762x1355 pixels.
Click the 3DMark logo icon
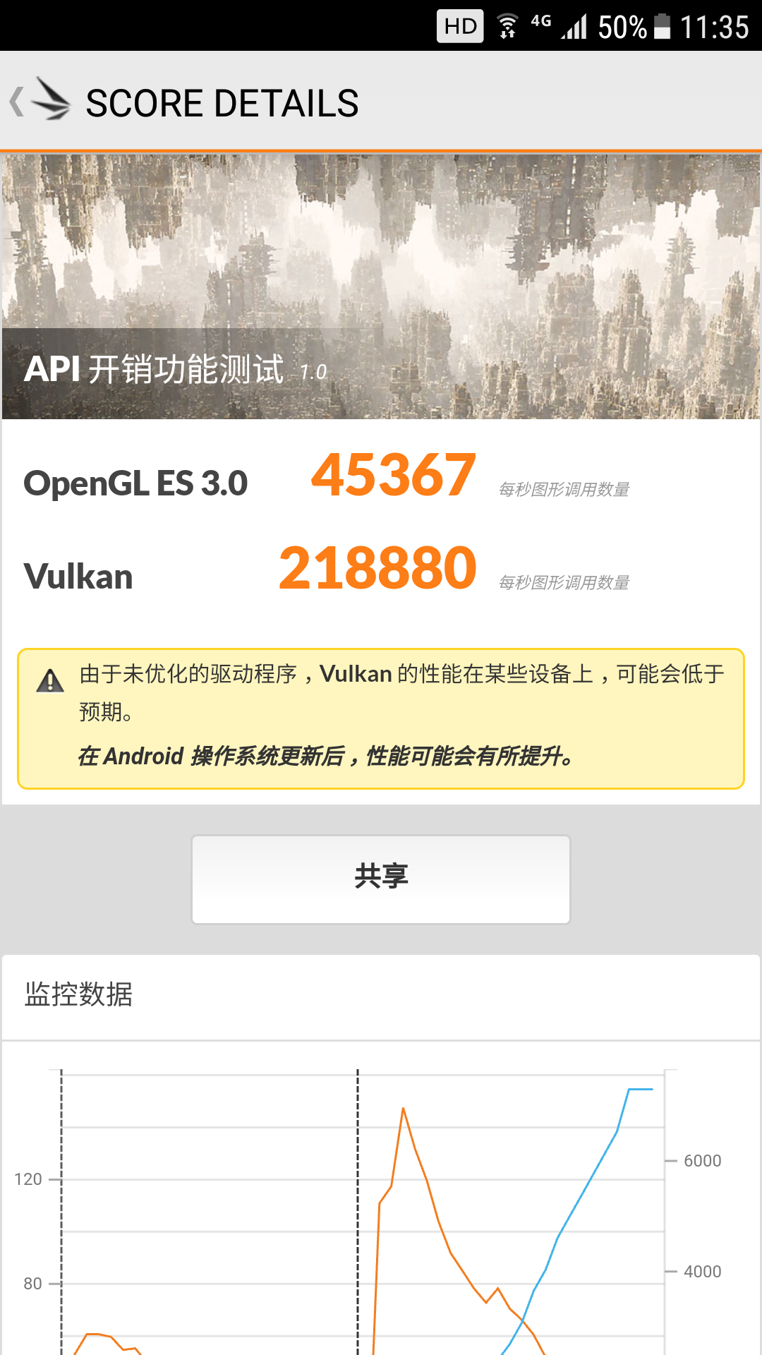pos(52,99)
